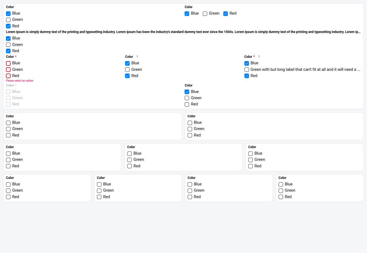Uncheck Blue above the long-label Green option
Image resolution: width=367 pixels, height=253 pixels.
pyautogui.click(x=247, y=63)
